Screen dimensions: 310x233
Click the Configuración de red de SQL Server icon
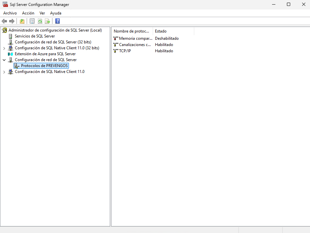(11, 60)
